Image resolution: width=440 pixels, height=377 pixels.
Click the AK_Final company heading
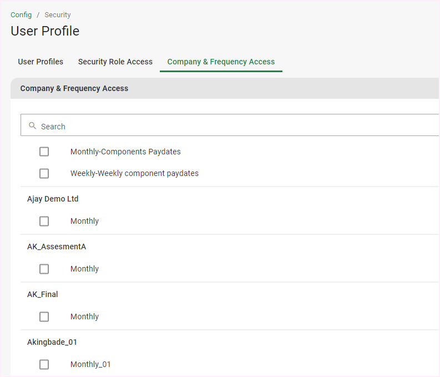[43, 294]
